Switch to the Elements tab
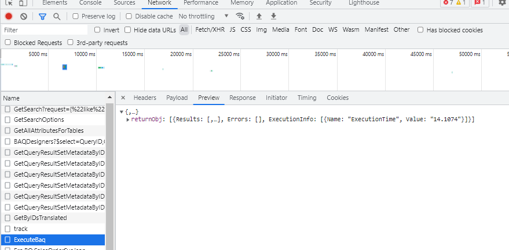Viewport: 509px width, 250px height. point(55,2)
